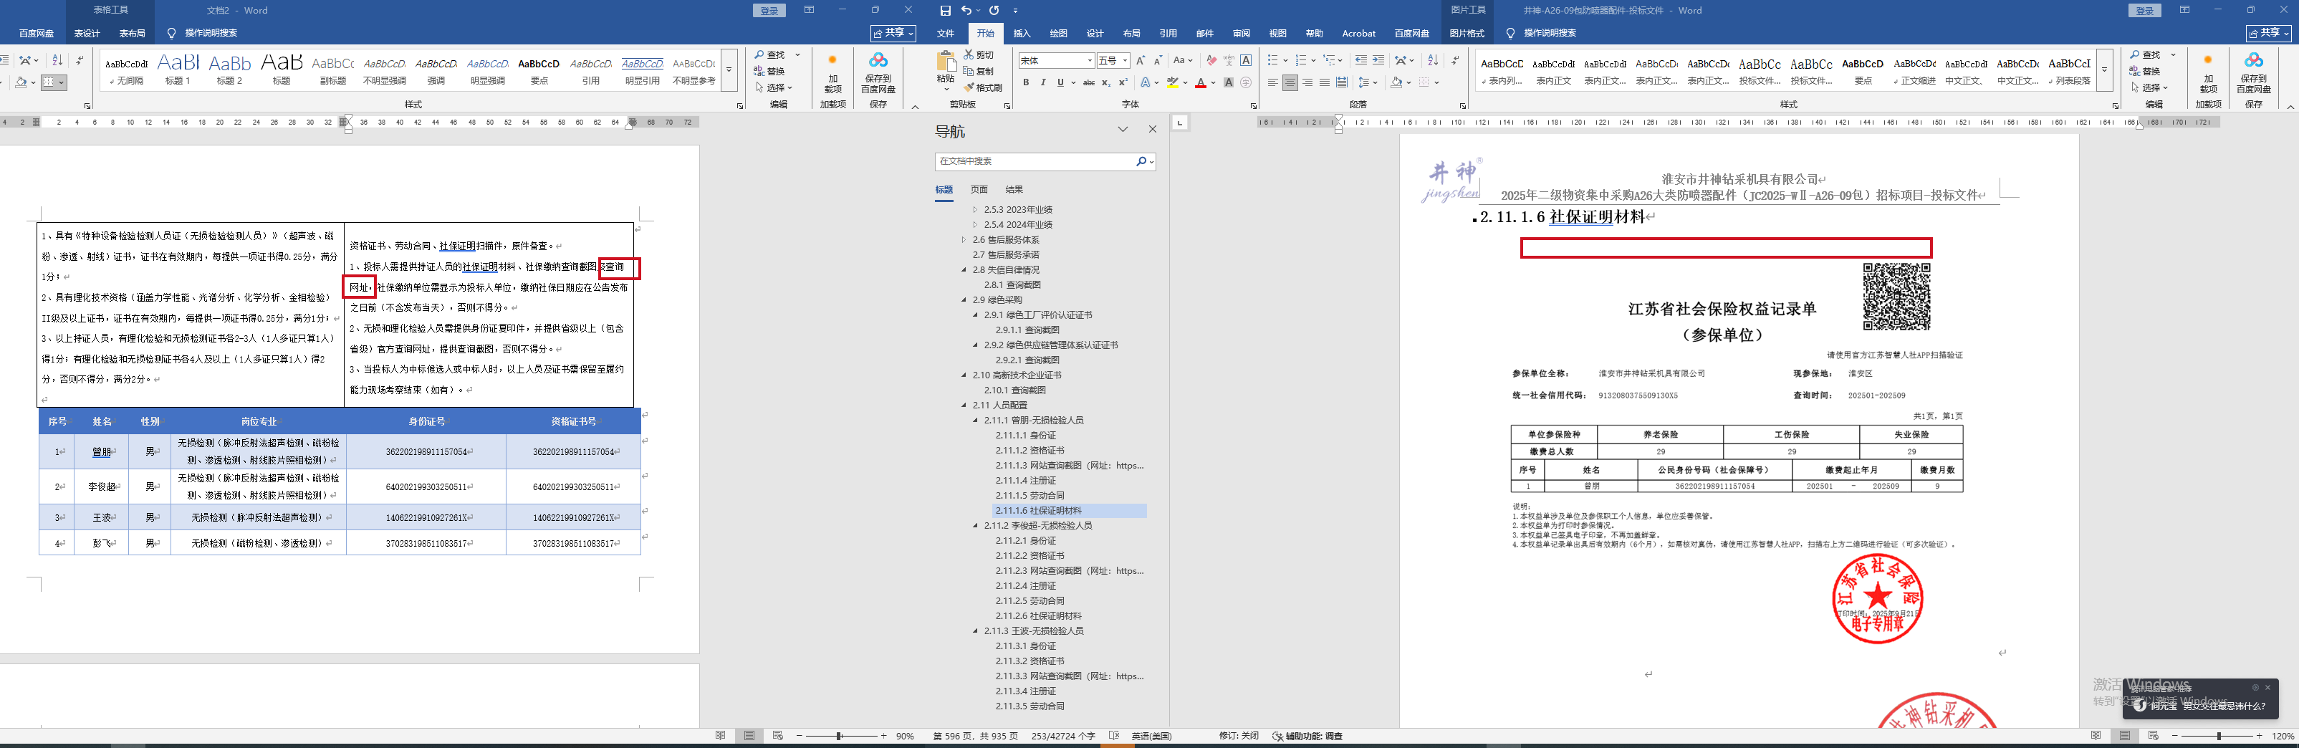Screen dimensions: 2299x748
Task: Click the A-Z sort icon in right ribbon
Action: [1432, 61]
